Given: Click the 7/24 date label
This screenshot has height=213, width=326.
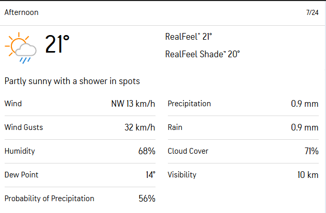Looking at the screenshot, I should point(312,12).
